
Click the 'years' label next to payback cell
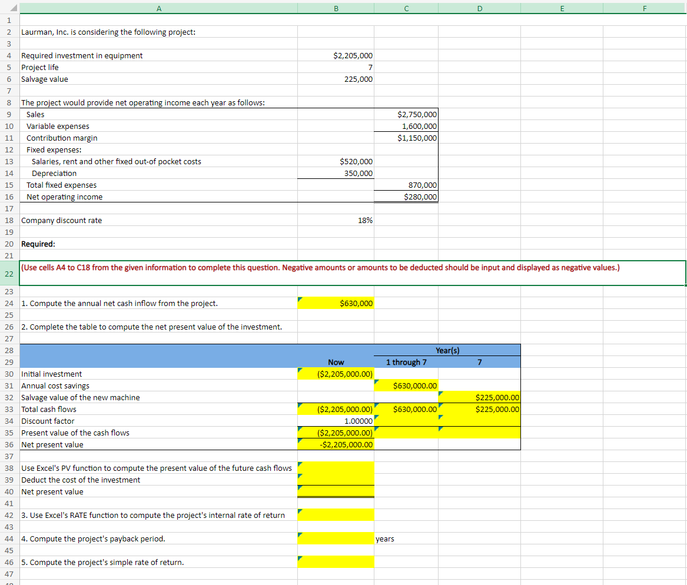coord(384,539)
